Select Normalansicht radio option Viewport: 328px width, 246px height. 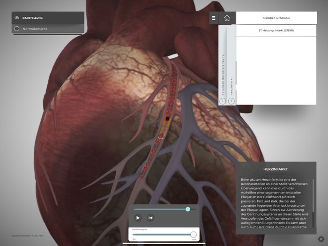pyautogui.click(x=17, y=29)
